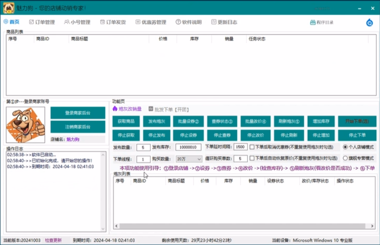Click up arrow of 操作日志 scrollbar
This screenshot has width=380, height=245.
pyautogui.click(x=103, y=155)
